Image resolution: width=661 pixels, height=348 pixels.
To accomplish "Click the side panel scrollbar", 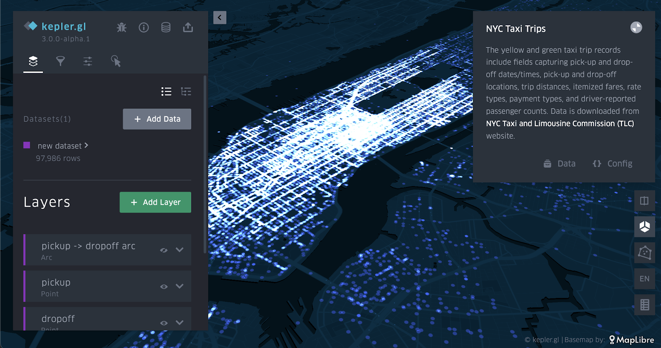I will coord(205,164).
